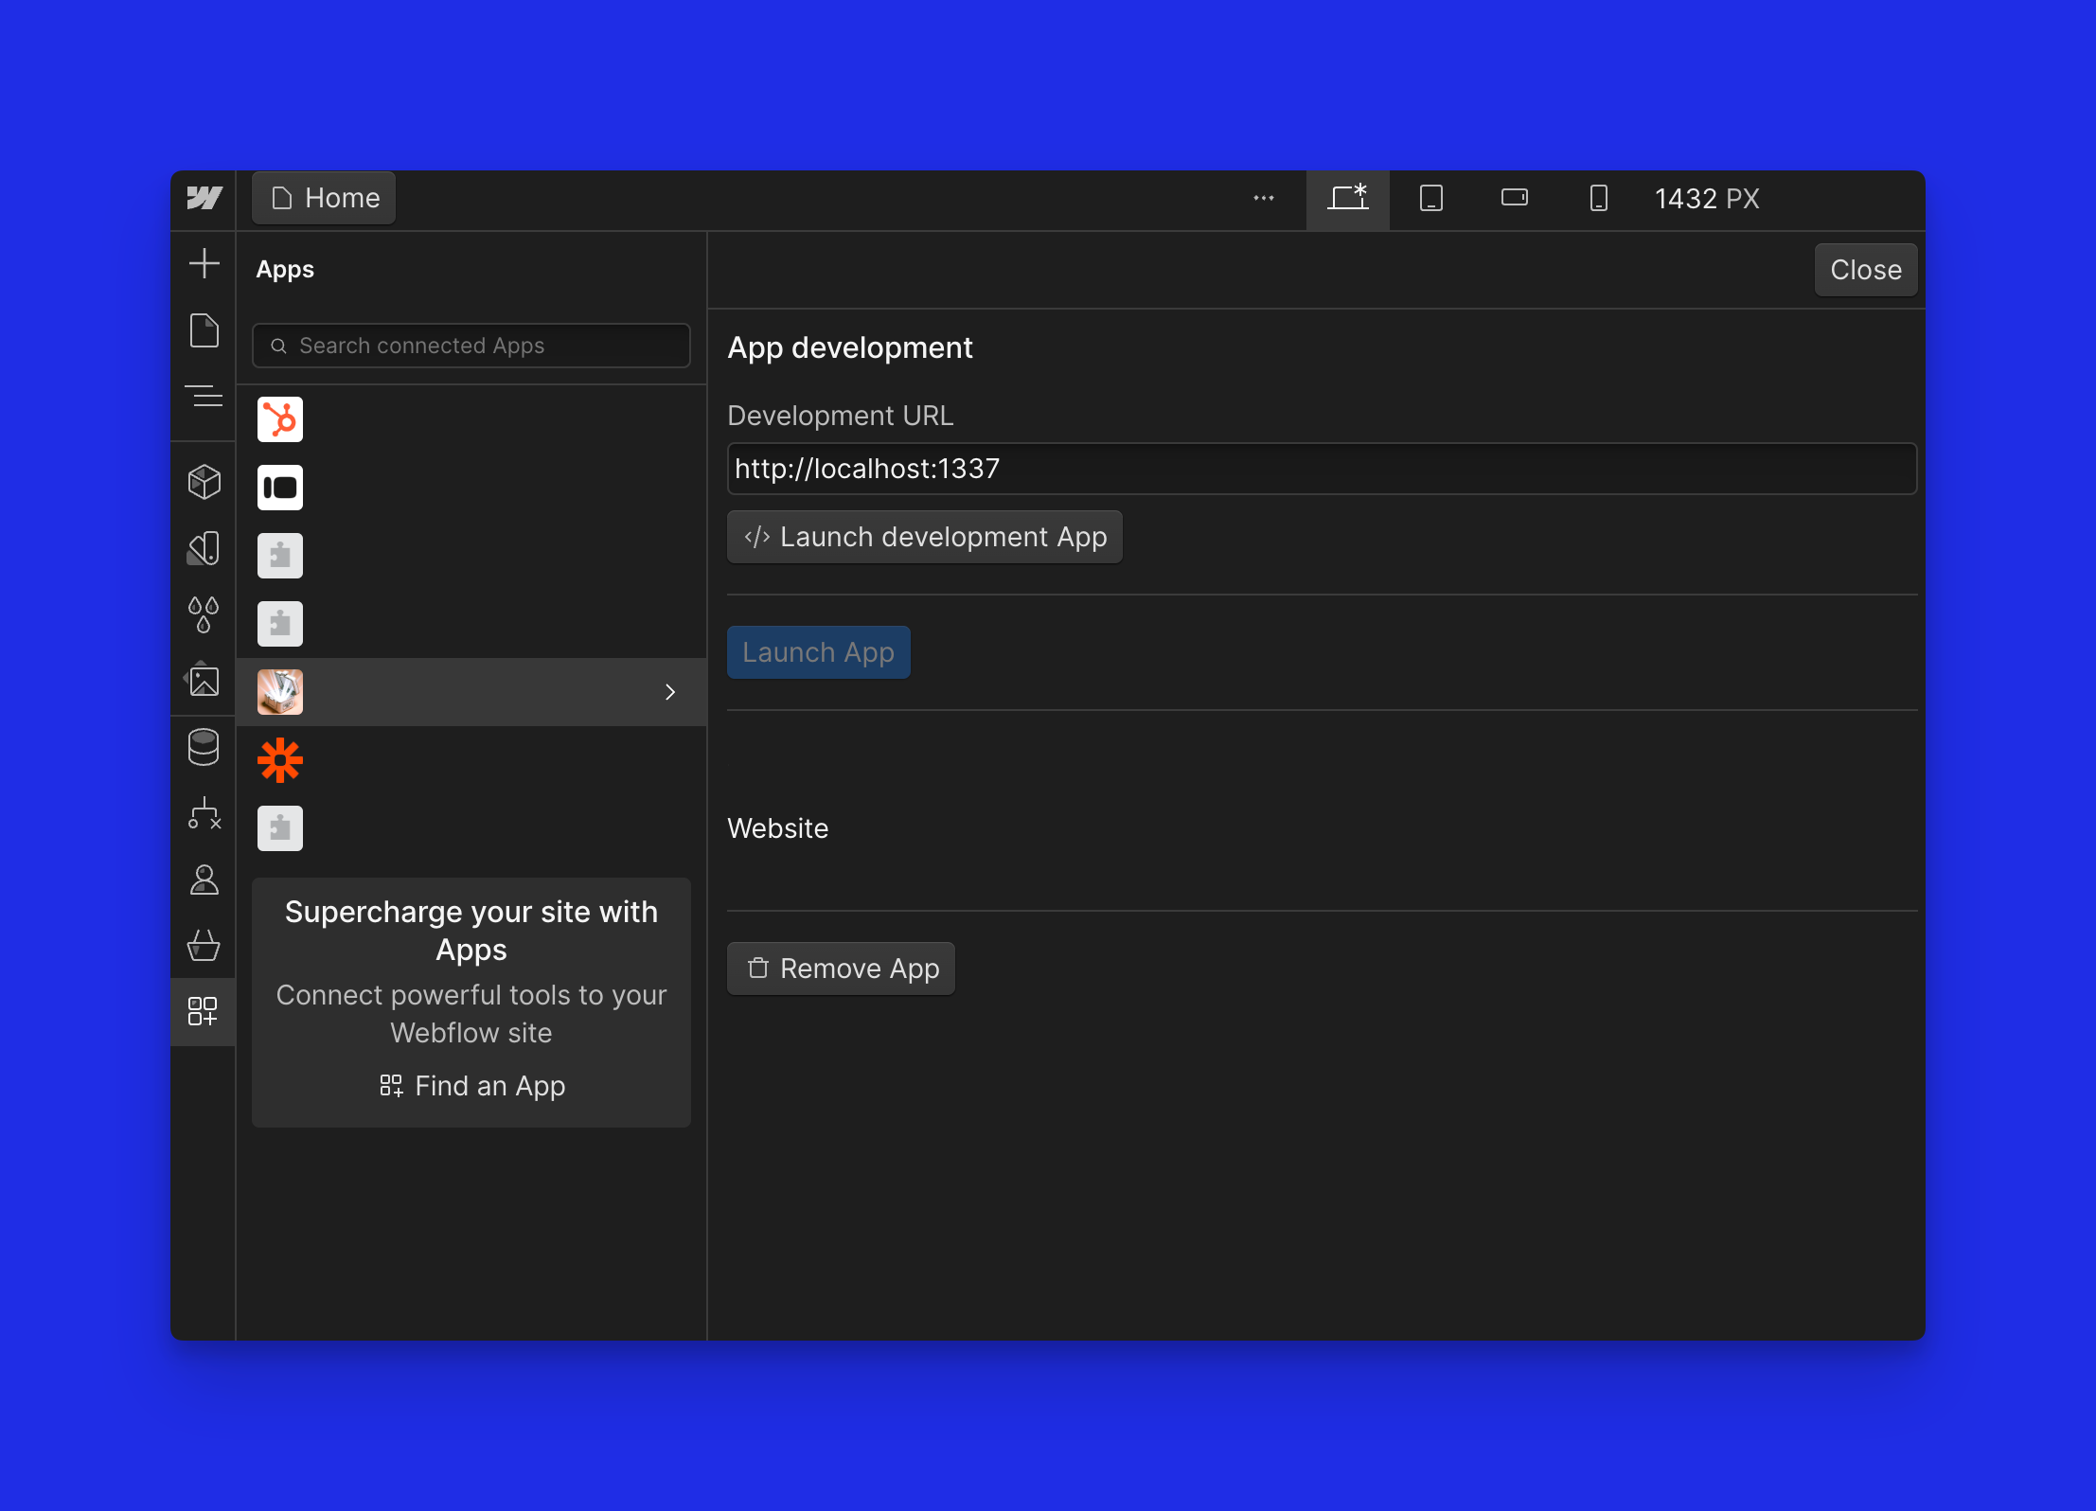Screen dimensions: 2096x1511
Task: Open the Home page menu
Action: (323, 198)
